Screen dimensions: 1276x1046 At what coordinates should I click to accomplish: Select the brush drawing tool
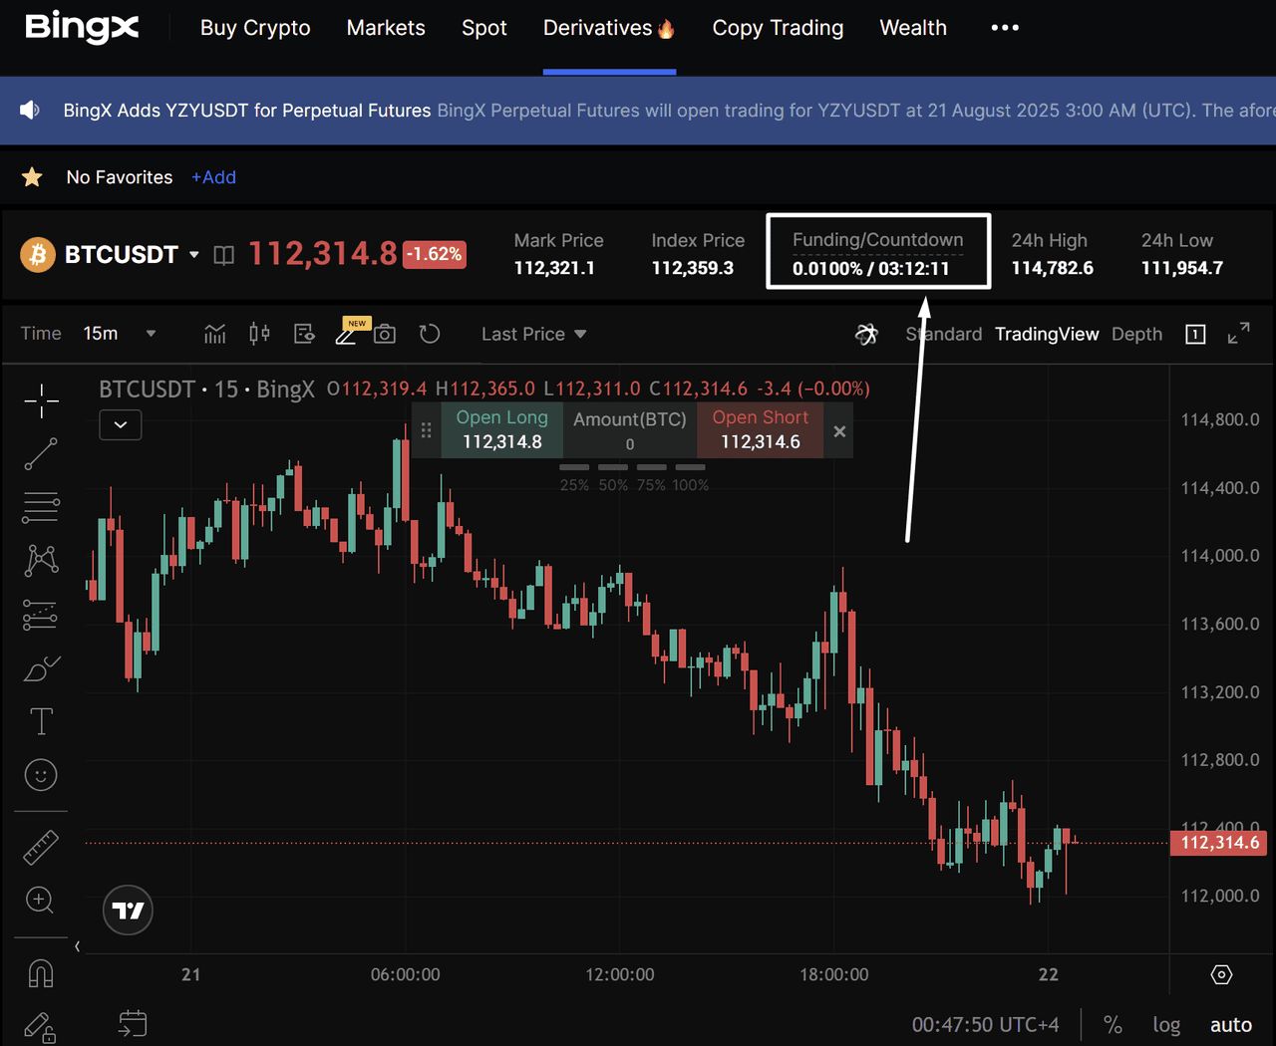pyautogui.click(x=41, y=668)
